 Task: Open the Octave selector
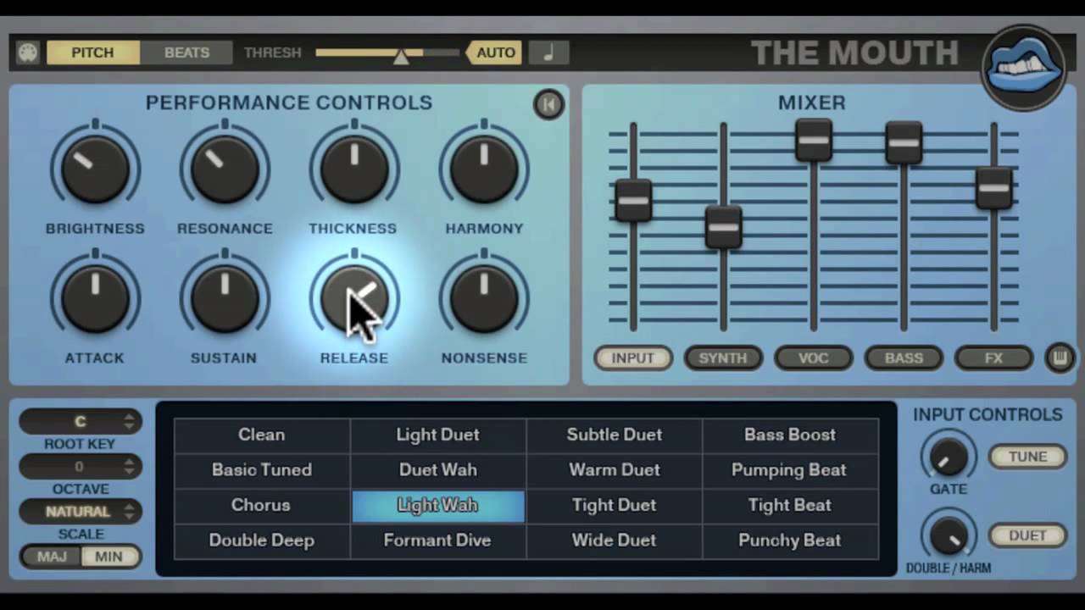coord(81,466)
